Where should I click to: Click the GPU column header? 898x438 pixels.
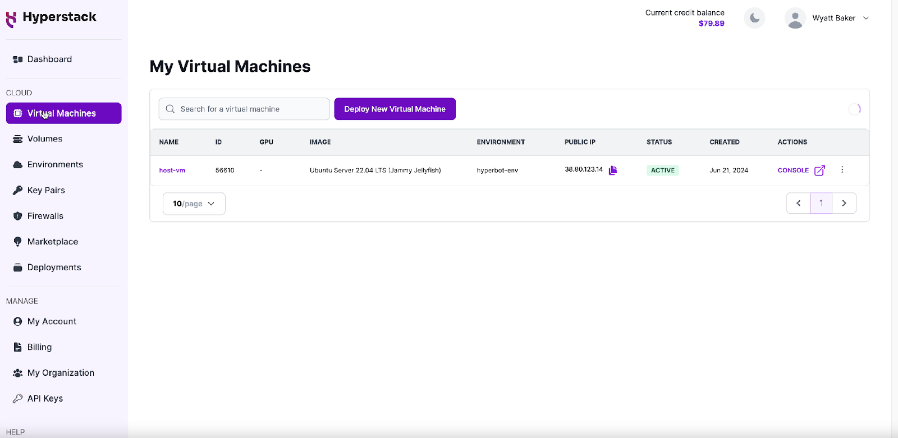(x=266, y=142)
